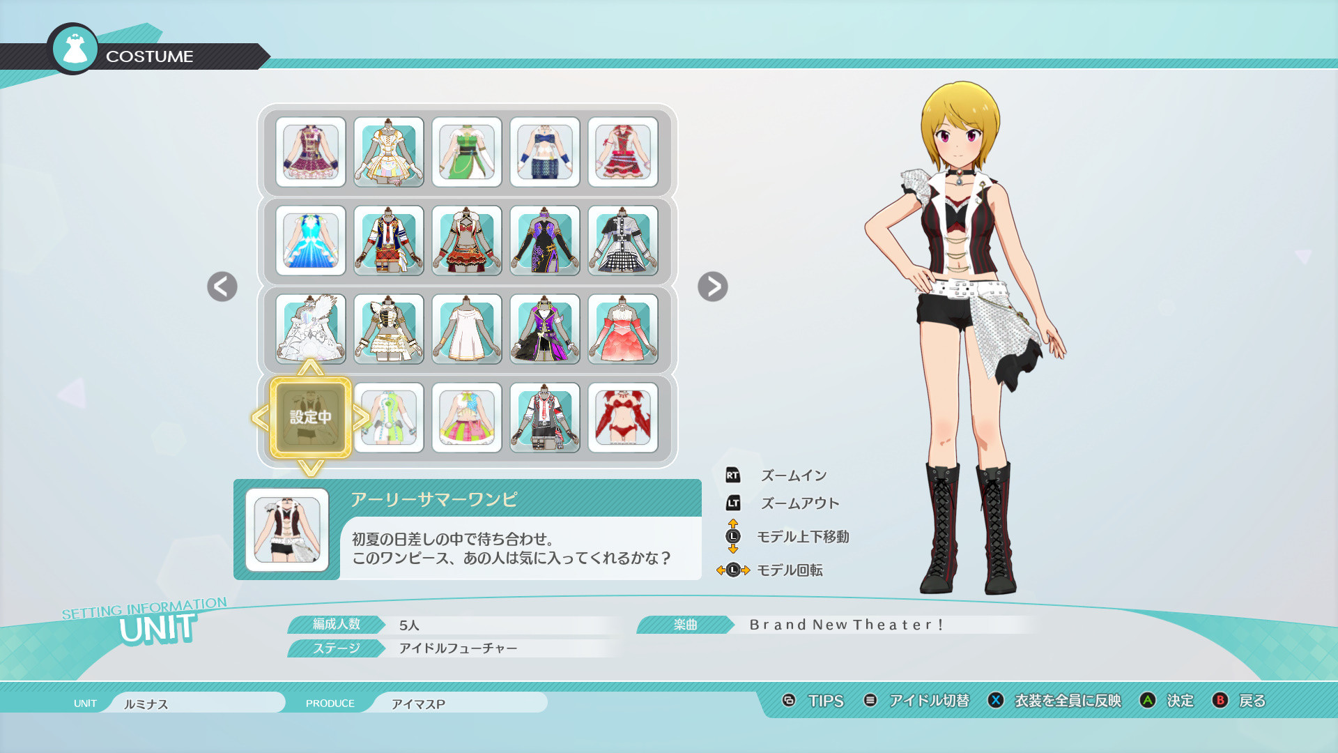Click the アーリーサマーワンピ costume preview thumbnail
1338x753 pixels.
287,530
